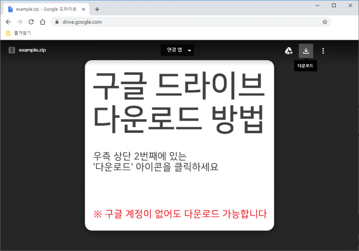
Task: Click the browser forward arrow
Action: point(20,22)
